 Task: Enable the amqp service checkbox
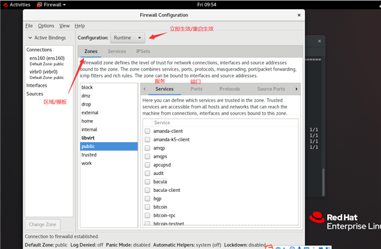click(147, 148)
